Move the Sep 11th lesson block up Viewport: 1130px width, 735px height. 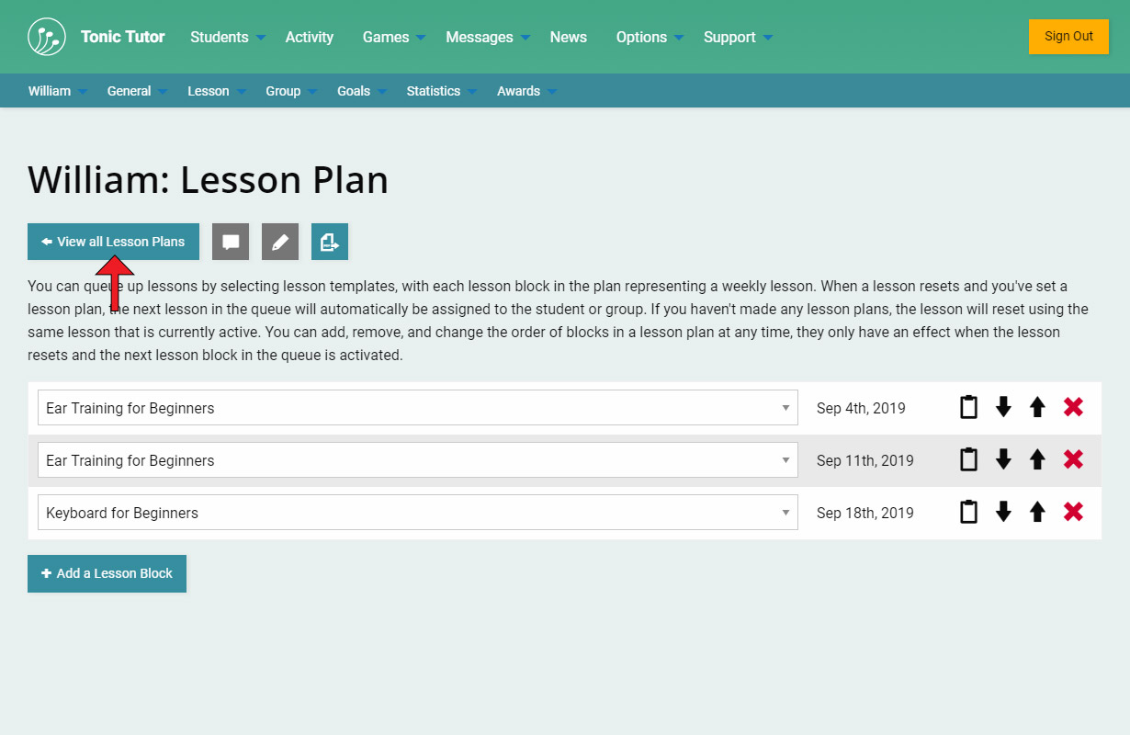pyautogui.click(x=1037, y=459)
